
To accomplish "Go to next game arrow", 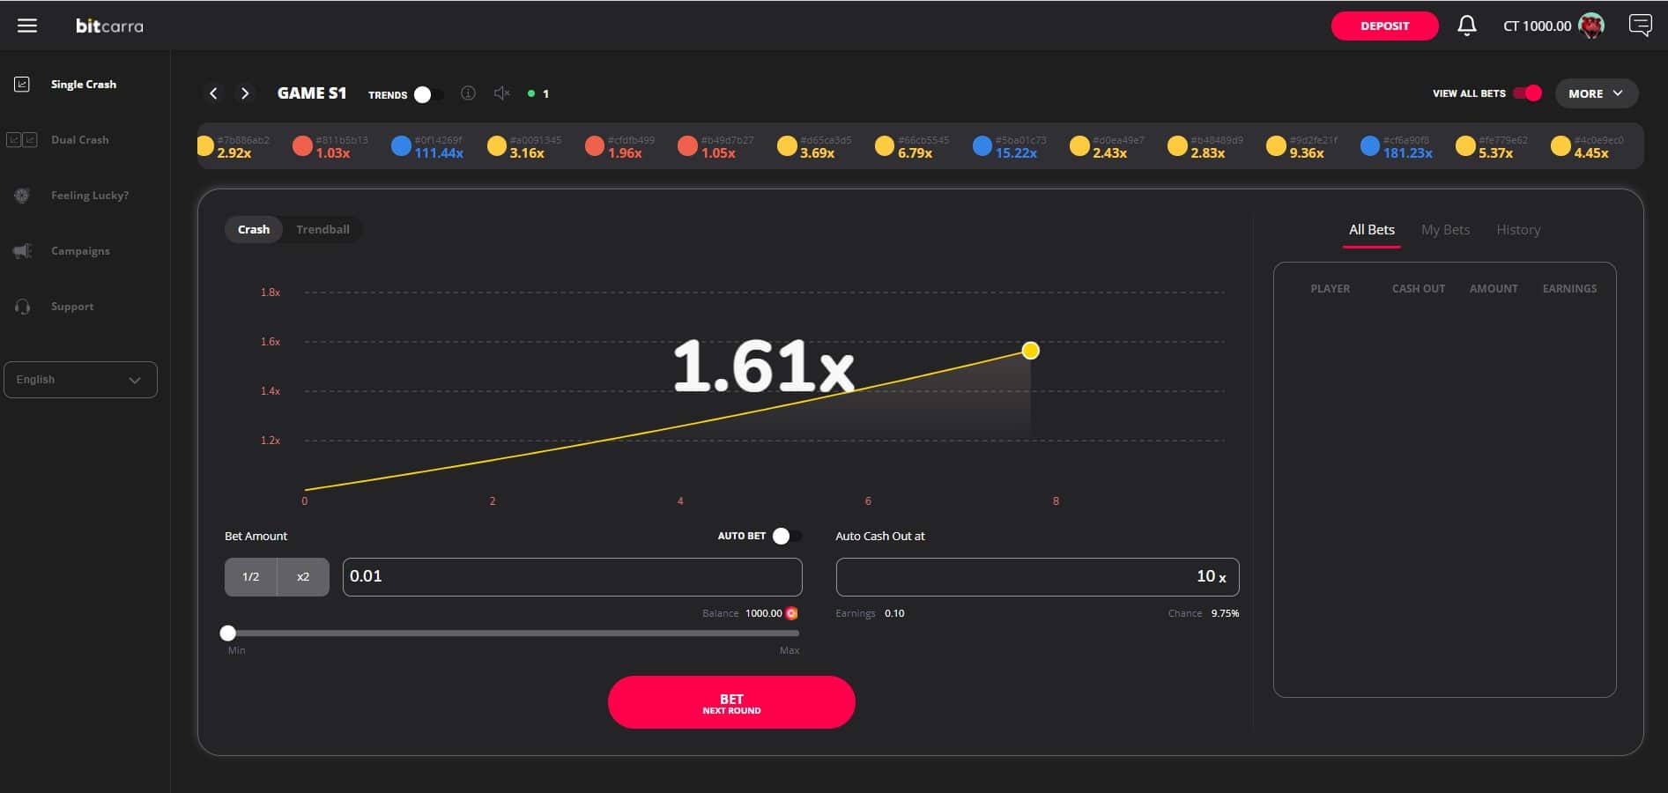I will 245,93.
